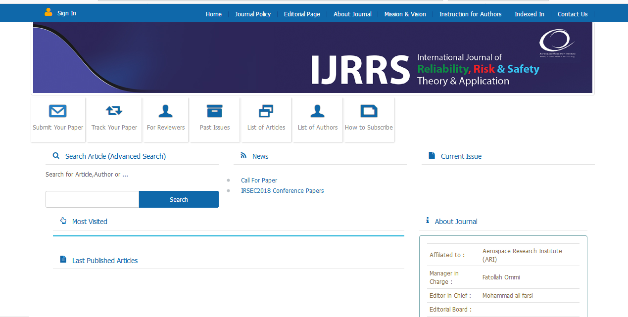Click the Past Issues label
This screenshot has width=628, height=317.
pyautogui.click(x=215, y=128)
